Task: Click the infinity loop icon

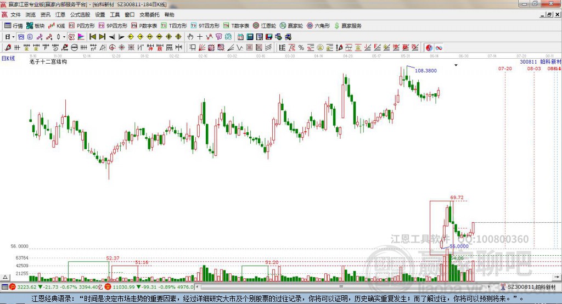Action: (x=439, y=47)
